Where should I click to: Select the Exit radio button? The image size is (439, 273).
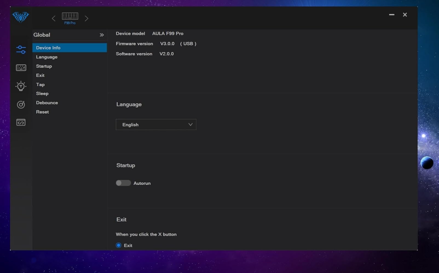coord(119,245)
